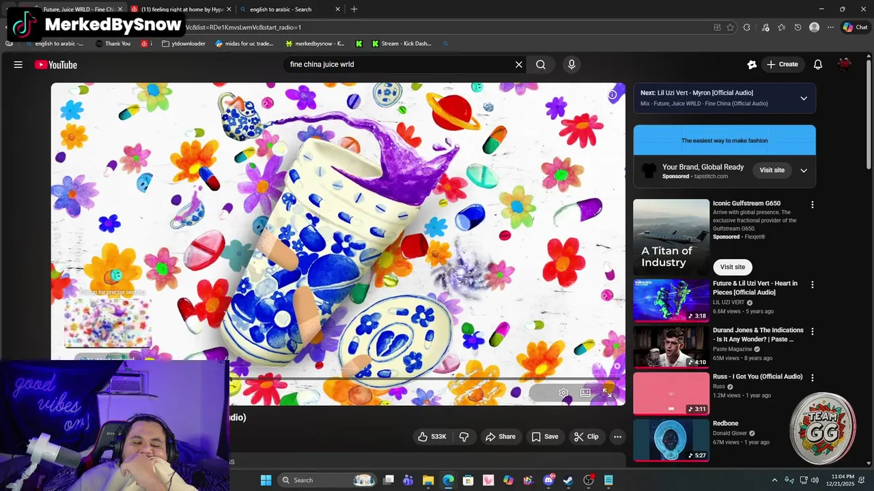Expand the tapstitch sponsored ad chevron
This screenshot has height=491, width=874.
tap(804, 170)
